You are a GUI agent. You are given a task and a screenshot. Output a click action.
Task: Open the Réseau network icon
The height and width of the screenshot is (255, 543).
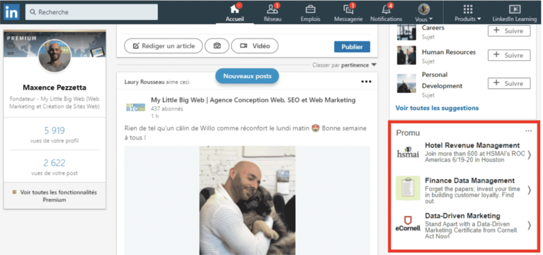pos(273,10)
